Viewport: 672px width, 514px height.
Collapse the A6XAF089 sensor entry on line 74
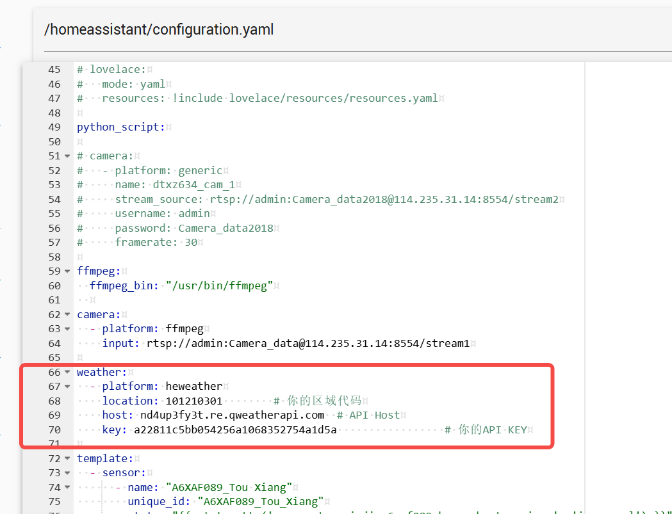67,488
